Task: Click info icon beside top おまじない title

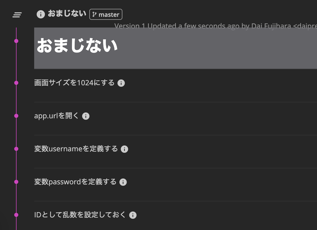Action: [x=41, y=14]
